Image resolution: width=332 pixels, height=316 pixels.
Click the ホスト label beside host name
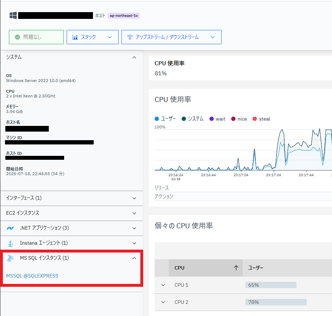pos(100,16)
